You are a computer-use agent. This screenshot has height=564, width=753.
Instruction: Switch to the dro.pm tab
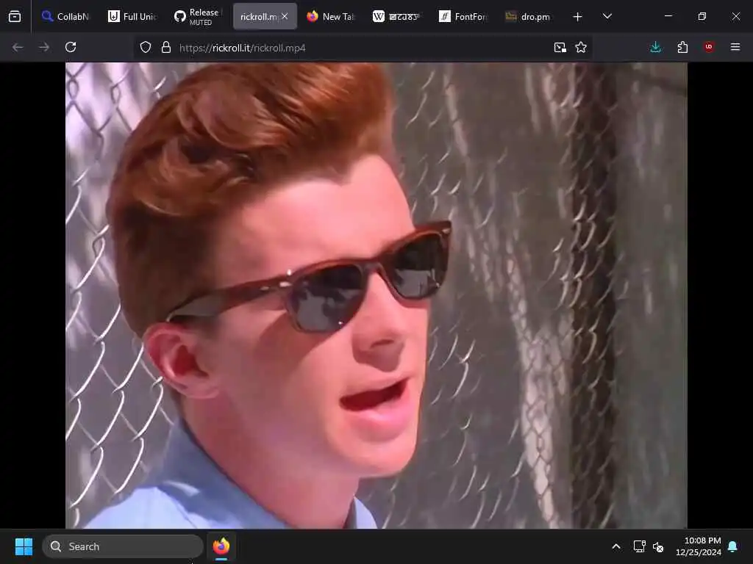(x=528, y=17)
